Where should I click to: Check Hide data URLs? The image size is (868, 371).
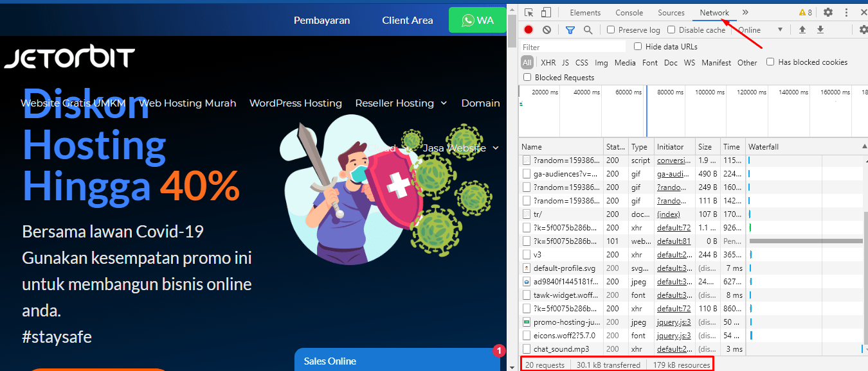coord(638,46)
